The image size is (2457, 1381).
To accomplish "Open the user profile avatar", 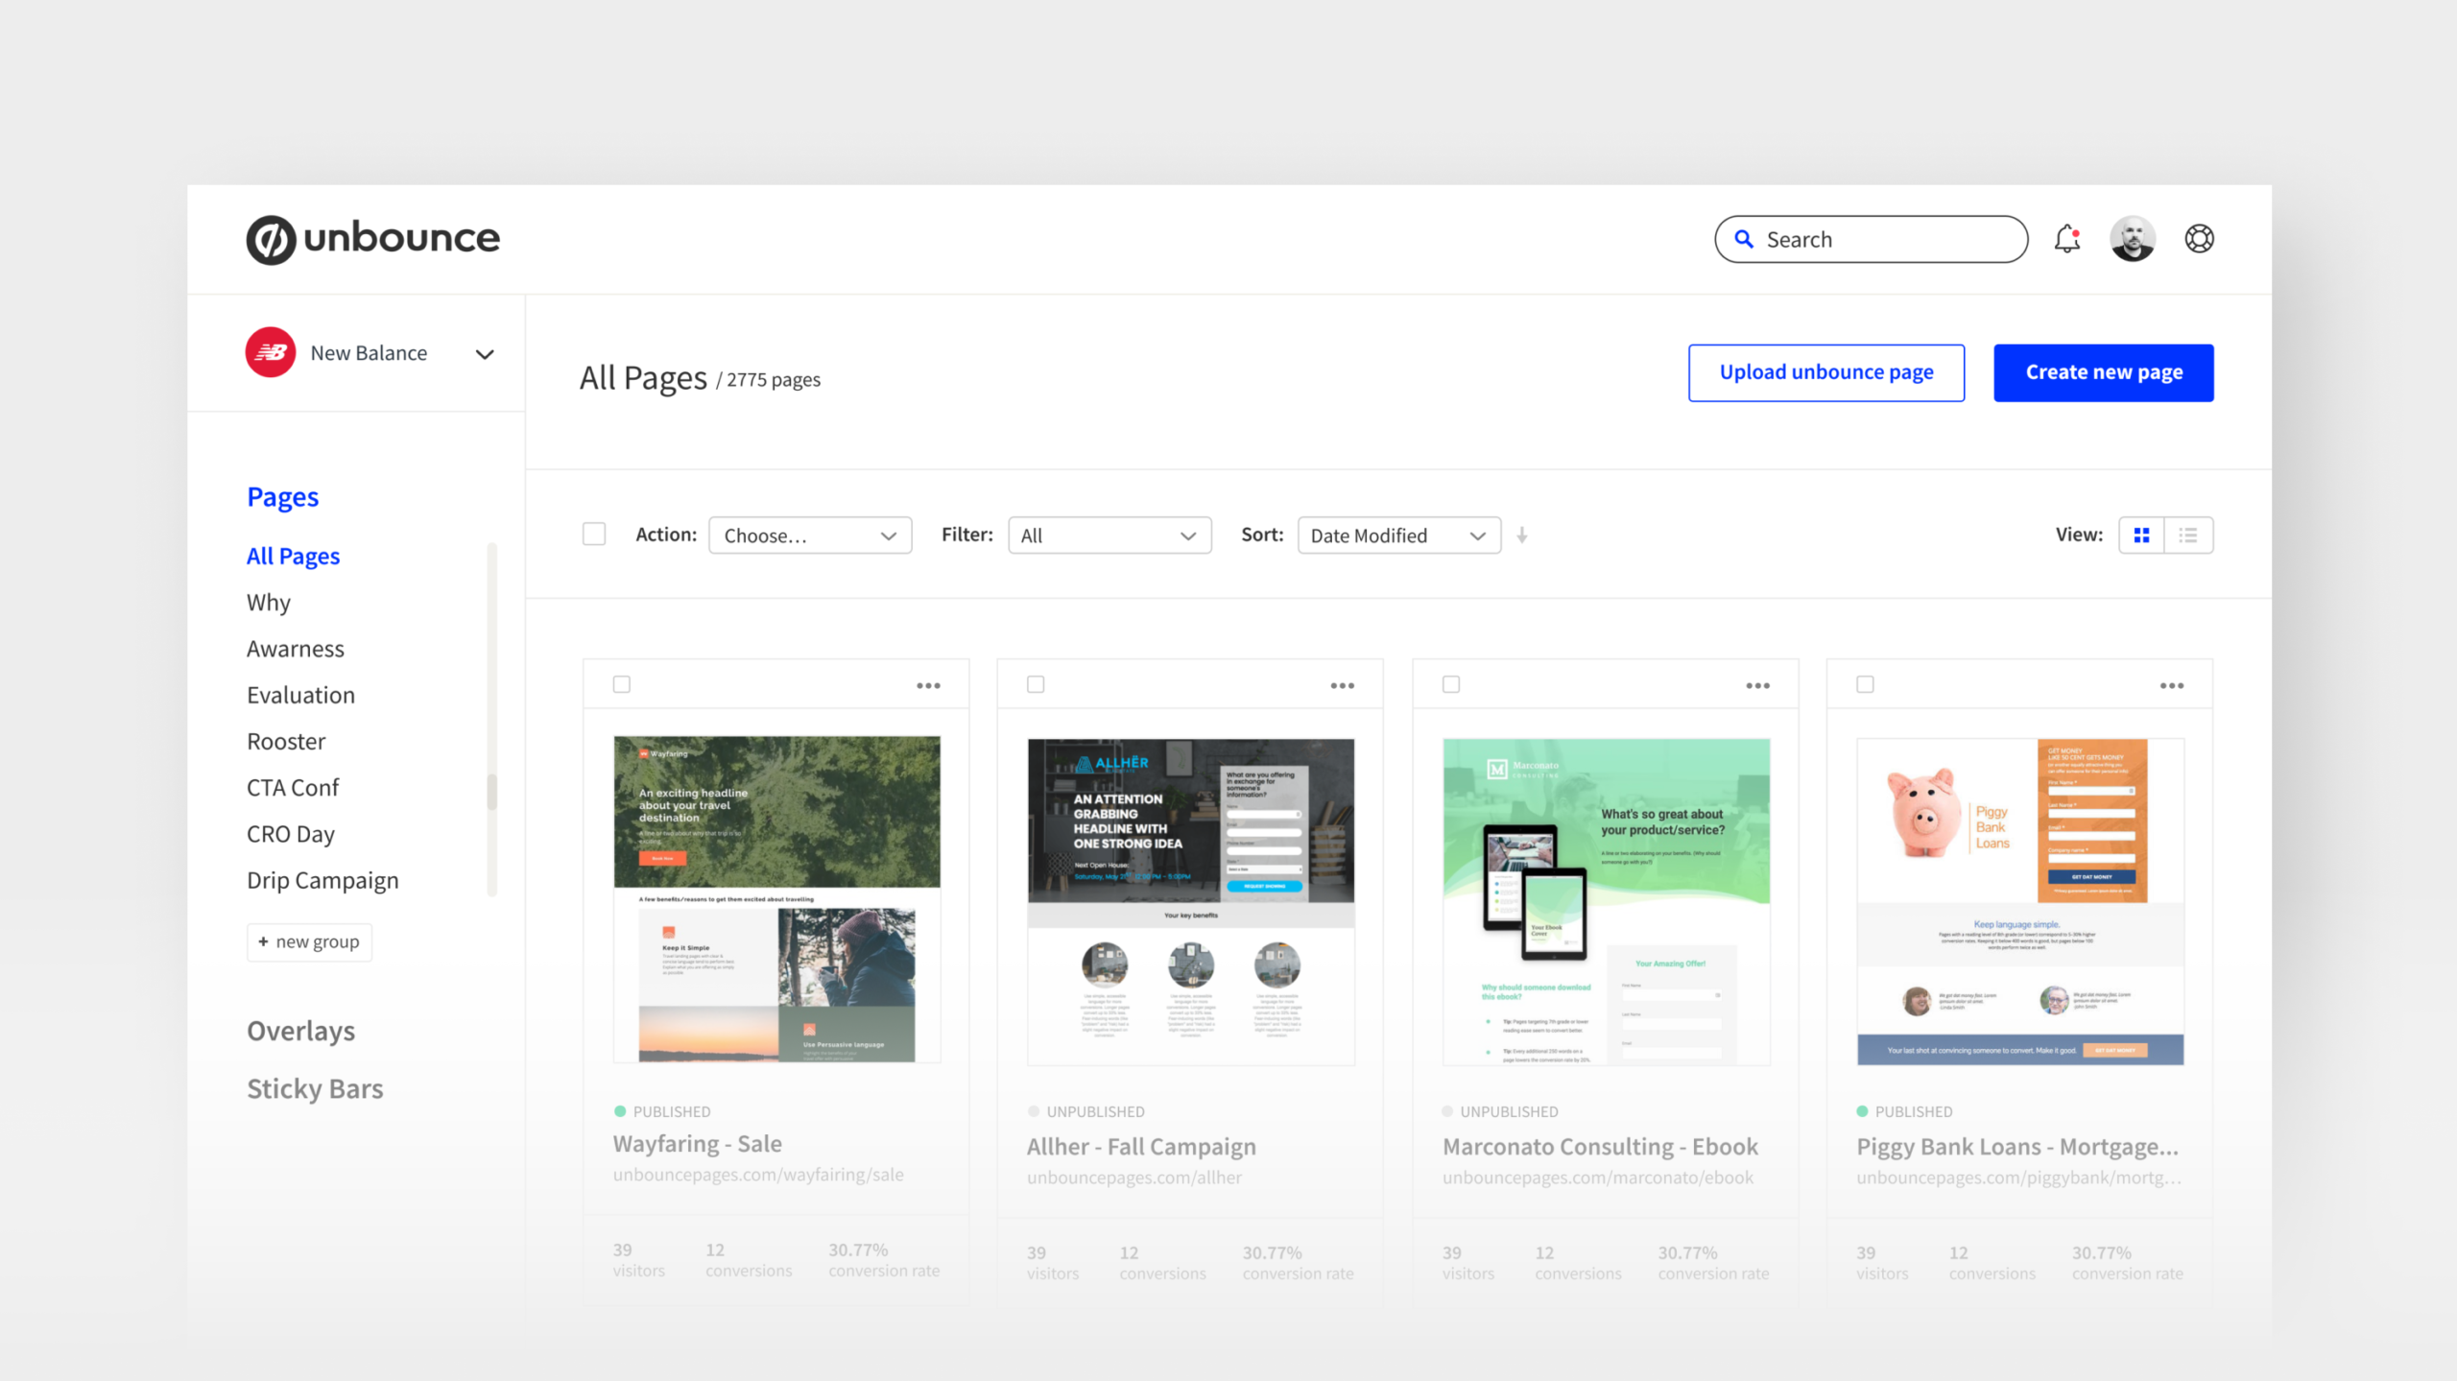I will 2133,239.
